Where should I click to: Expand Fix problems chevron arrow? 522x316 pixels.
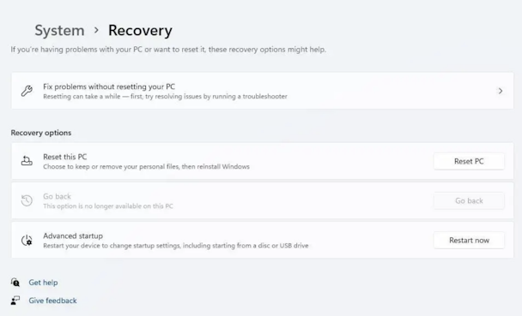coord(500,91)
